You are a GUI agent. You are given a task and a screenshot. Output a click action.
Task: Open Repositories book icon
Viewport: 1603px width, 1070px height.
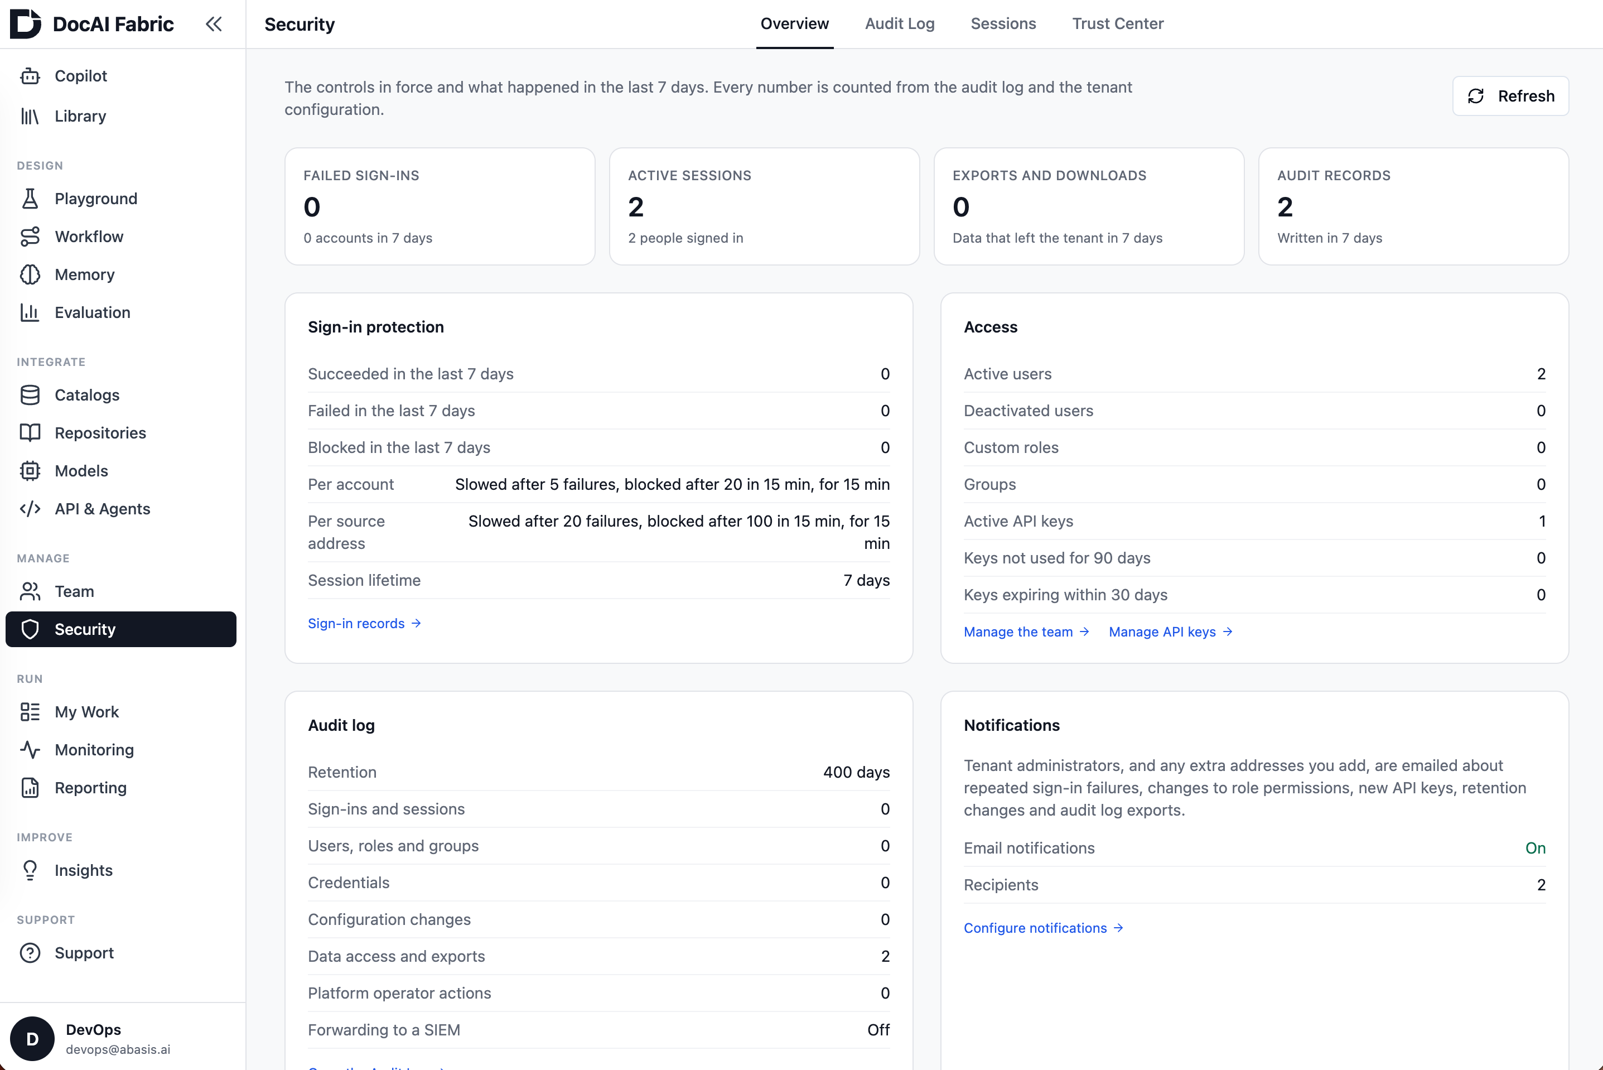pyautogui.click(x=30, y=433)
